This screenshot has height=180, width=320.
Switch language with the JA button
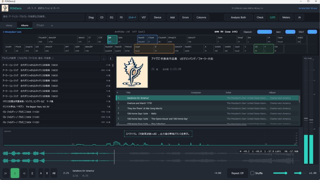click(x=299, y=17)
